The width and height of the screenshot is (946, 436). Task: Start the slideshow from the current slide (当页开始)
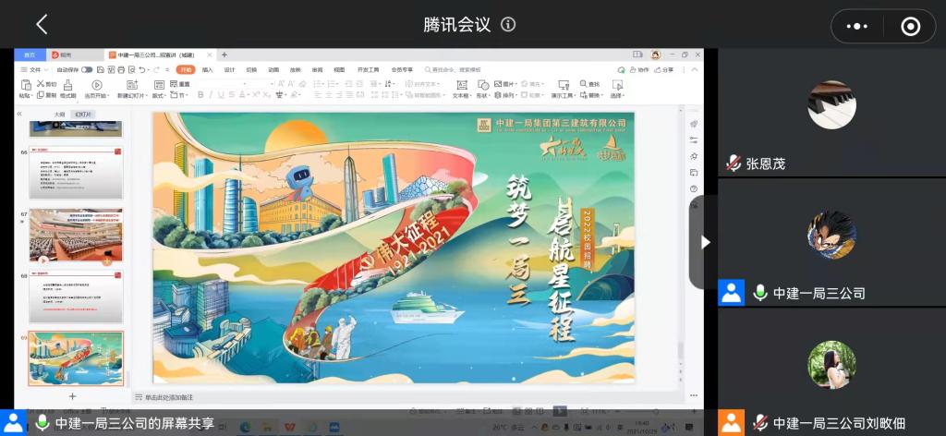(96, 86)
